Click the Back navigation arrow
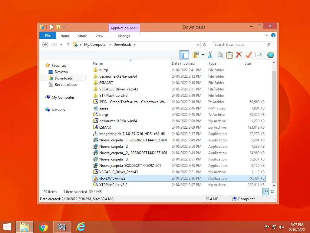The height and width of the screenshot is (233, 310). pos(45,45)
